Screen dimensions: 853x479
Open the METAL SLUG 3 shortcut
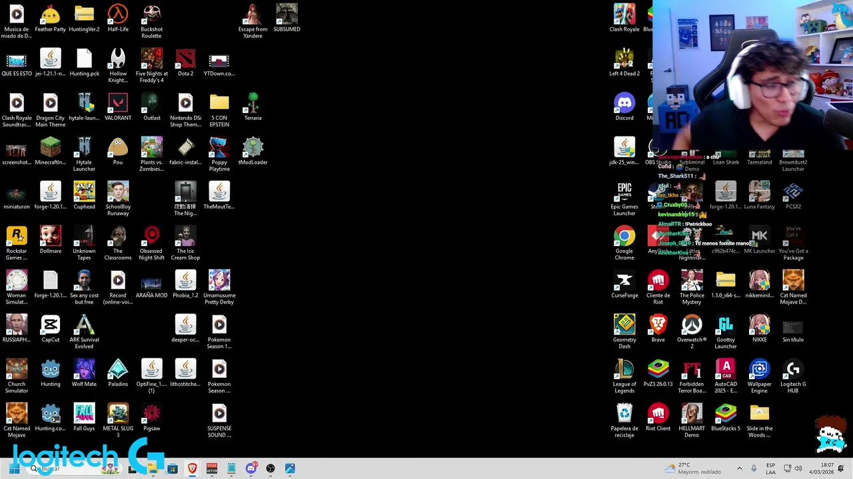pyautogui.click(x=118, y=421)
